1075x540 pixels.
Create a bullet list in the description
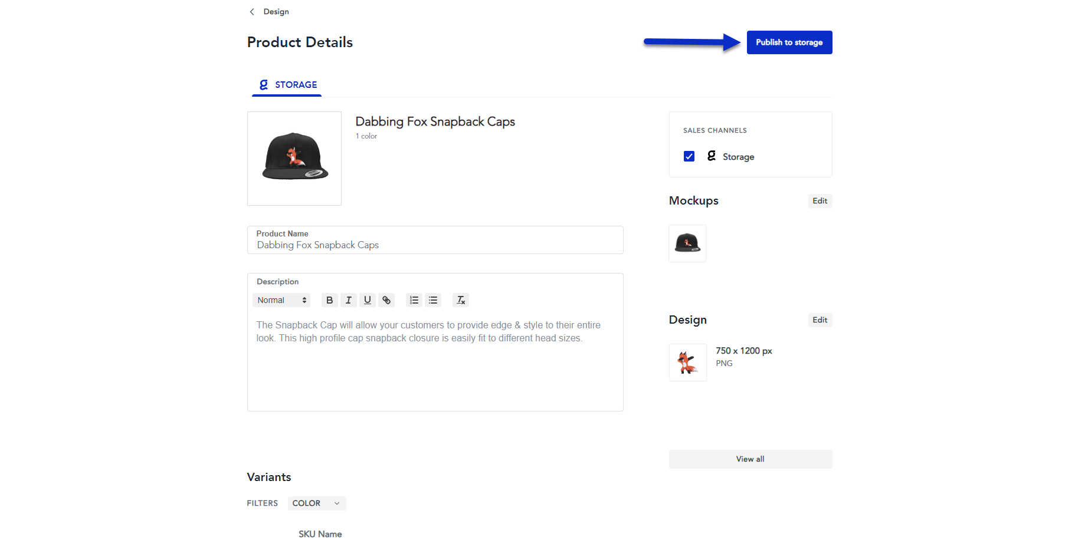click(433, 300)
